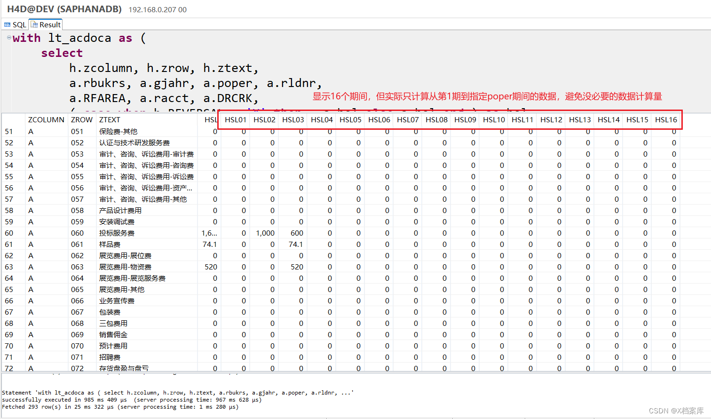Select the HSL01 column header
Image resolution: width=711 pixels, height=419 pixels.
point(235,119)
